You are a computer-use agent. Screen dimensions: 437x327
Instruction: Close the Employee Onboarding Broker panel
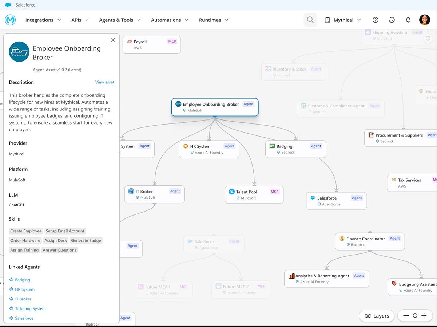coord(113,40)
